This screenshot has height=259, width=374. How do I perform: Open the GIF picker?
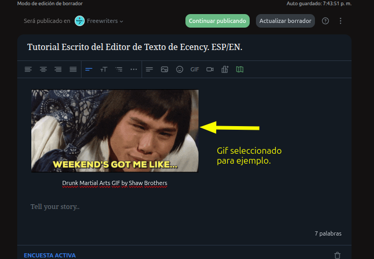195,69
